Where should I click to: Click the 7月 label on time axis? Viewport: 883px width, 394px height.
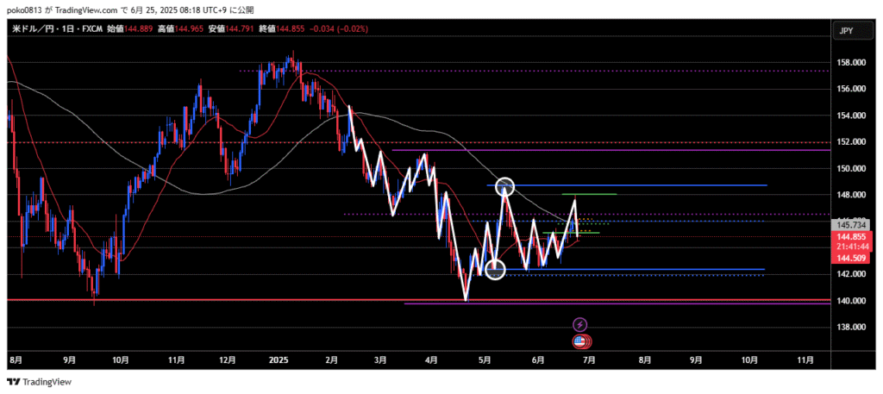pyautogui.click(x=591, y=360)
